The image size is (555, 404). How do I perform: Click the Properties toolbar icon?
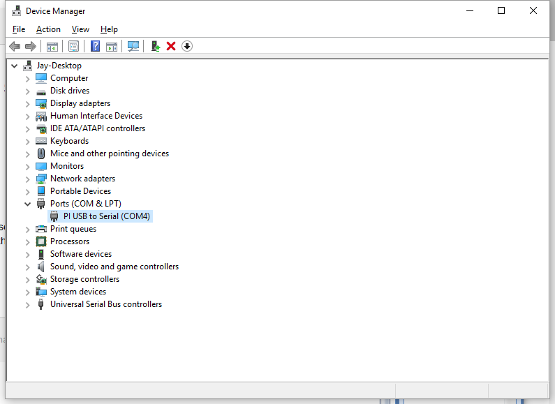coord(73,46)
